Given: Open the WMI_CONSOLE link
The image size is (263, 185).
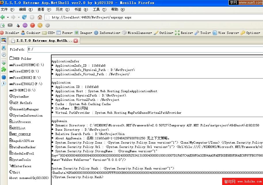Looking at the screenshot, I should (x=20, y=134).
